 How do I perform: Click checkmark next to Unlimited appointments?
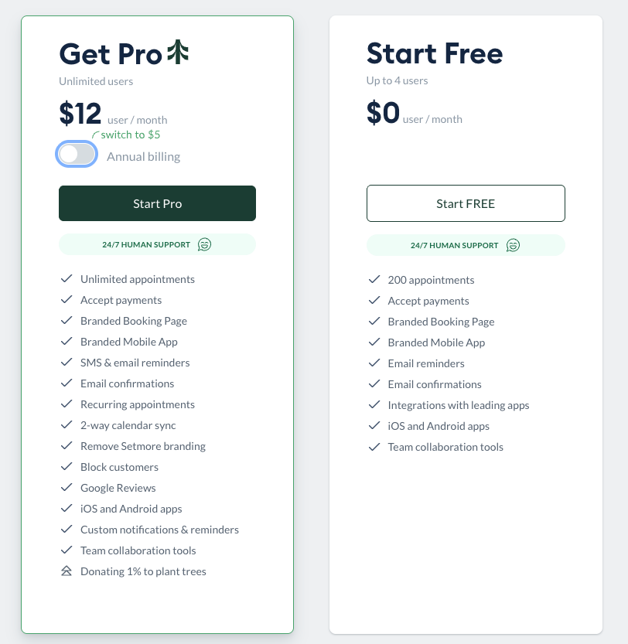tap(67, 279)
